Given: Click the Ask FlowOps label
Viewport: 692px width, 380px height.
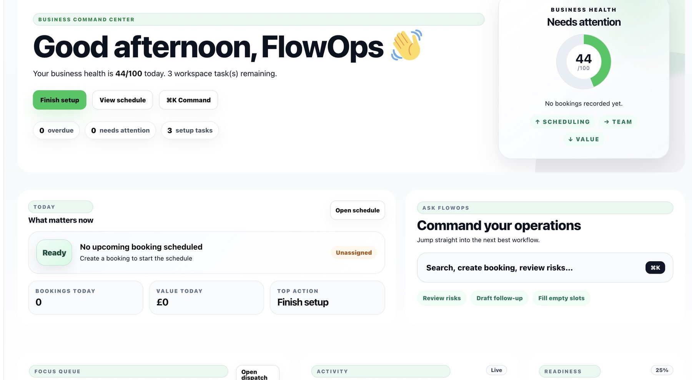Looking at the screenshot, I should pyautogui.click(x=545, y=208).
